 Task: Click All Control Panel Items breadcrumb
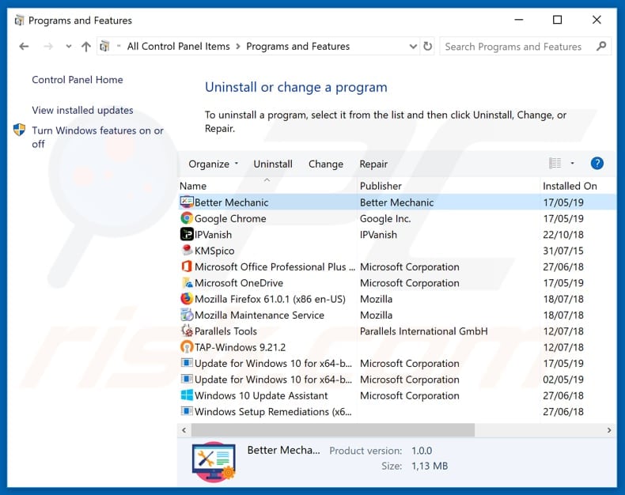click(x=179, y=46)
